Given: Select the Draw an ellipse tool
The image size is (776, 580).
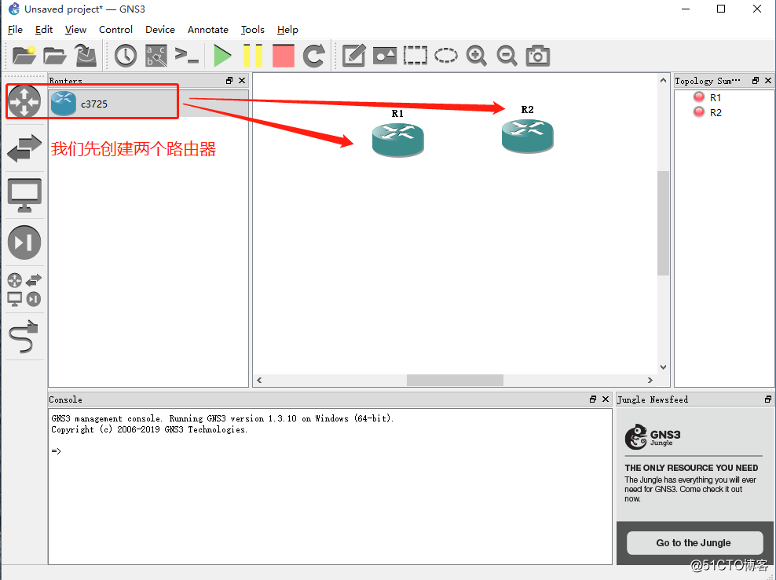Looking at the screenshot, I should coord(446,56).
